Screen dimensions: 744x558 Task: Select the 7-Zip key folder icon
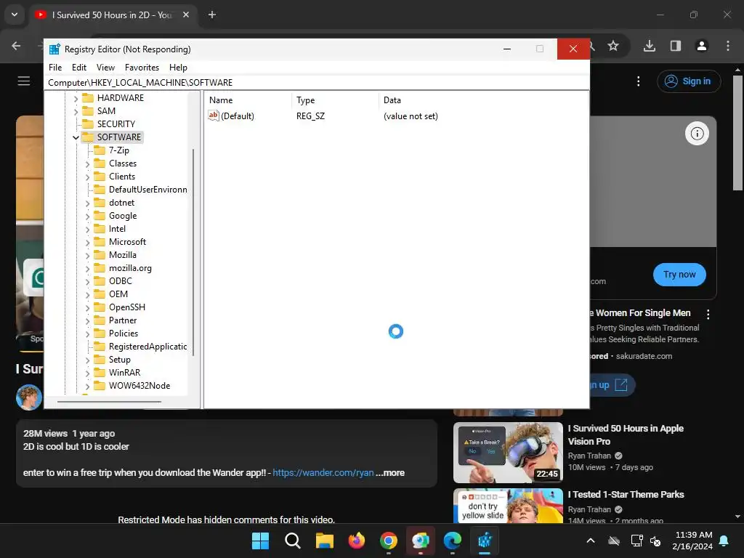(x=99, y=150)
